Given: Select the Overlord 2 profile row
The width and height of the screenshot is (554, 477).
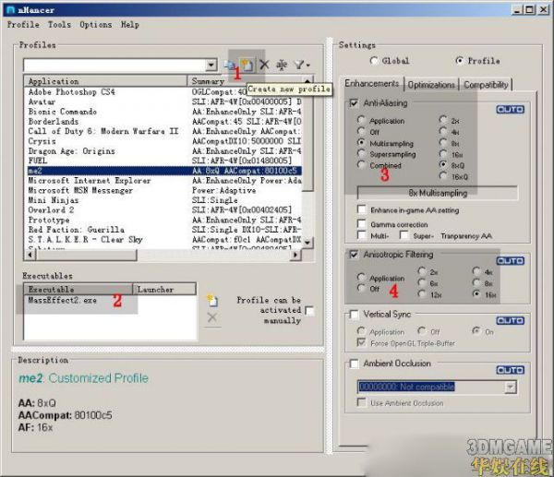Looking at the screenshot, I should [164, 210].
